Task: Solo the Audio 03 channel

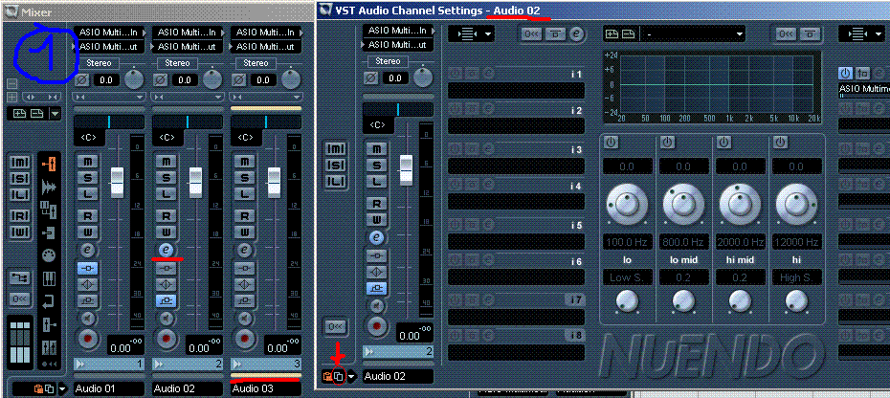Action: (x=244, y=178)
